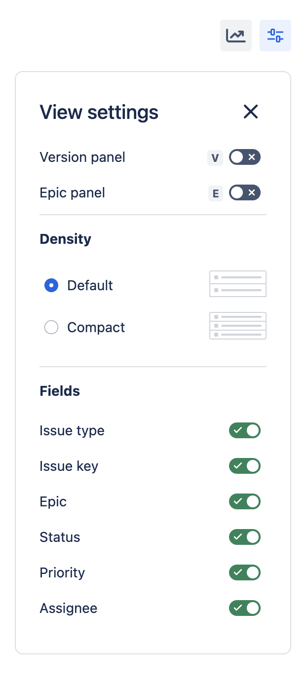Switch off the Status field toggle
The height and width of the screenshot is (685, 308).
tap(245, 537)
